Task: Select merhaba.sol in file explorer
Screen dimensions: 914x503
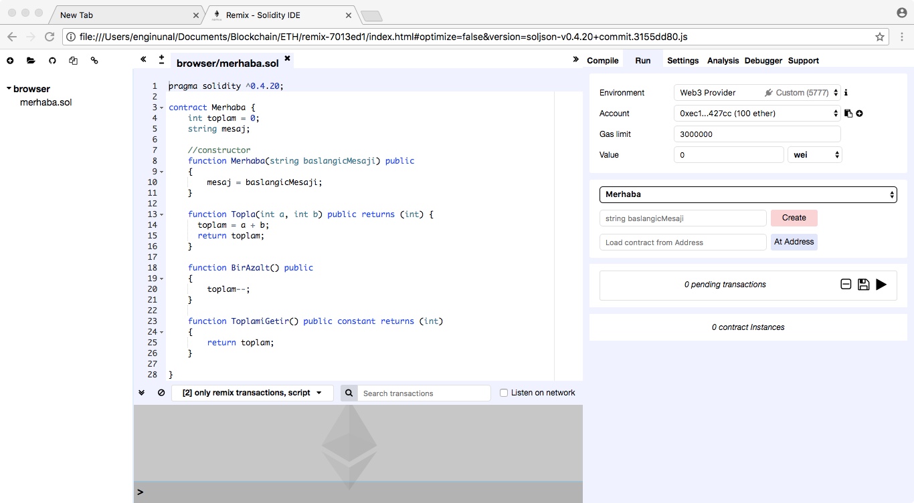Action: point(45,102)
